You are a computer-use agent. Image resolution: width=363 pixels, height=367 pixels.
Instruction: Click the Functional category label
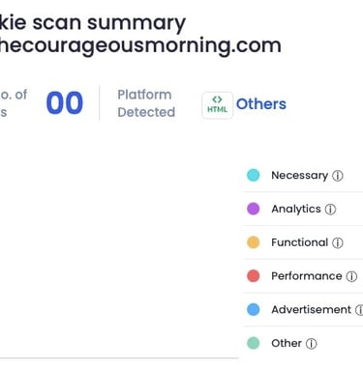point(300,242)
